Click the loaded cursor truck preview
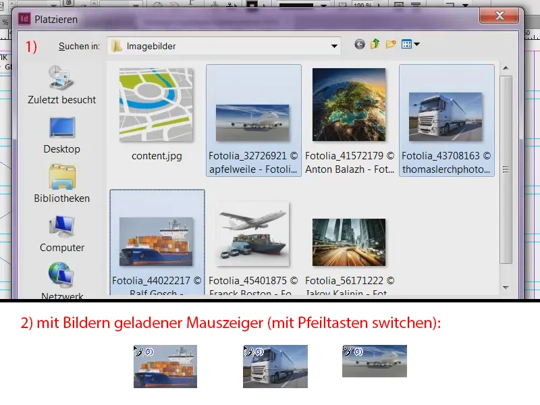The image size is (540, 405). point(275,367)
